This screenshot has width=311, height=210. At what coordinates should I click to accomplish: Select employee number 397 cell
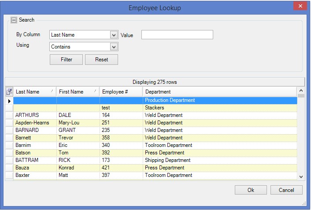[122, 176]
